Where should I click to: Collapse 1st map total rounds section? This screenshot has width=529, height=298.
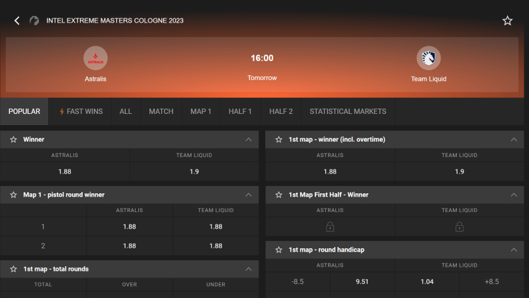pos(249,269)
